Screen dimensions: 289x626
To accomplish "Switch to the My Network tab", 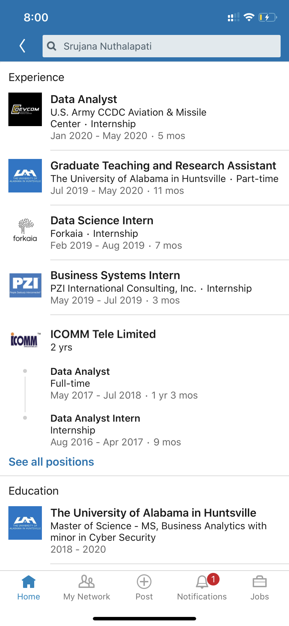I will (87, 587).
